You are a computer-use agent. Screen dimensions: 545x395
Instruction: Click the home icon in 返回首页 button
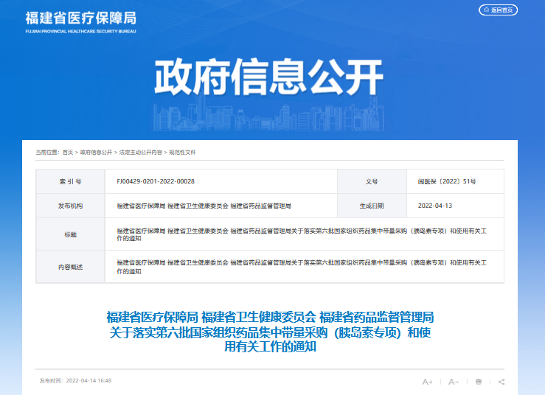pyautogui.click(x=486, y=10)
